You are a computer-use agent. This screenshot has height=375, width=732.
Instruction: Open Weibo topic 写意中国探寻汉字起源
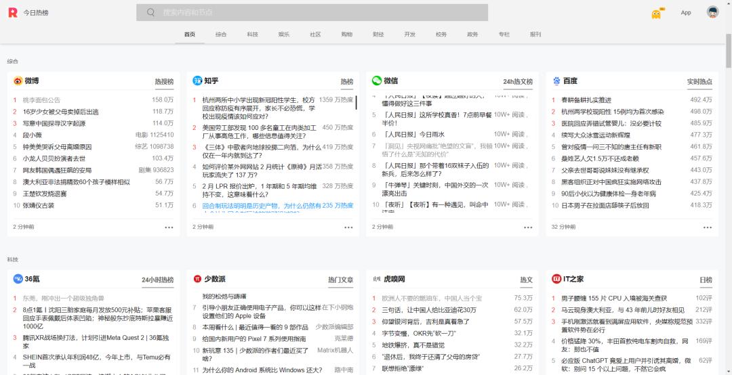[x=54, y=124]
